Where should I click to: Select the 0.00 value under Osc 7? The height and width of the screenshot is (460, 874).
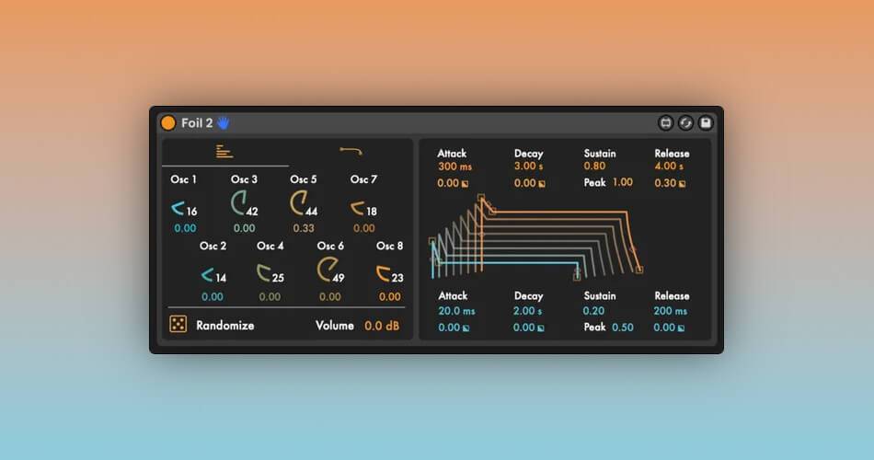tap(364, 228)
